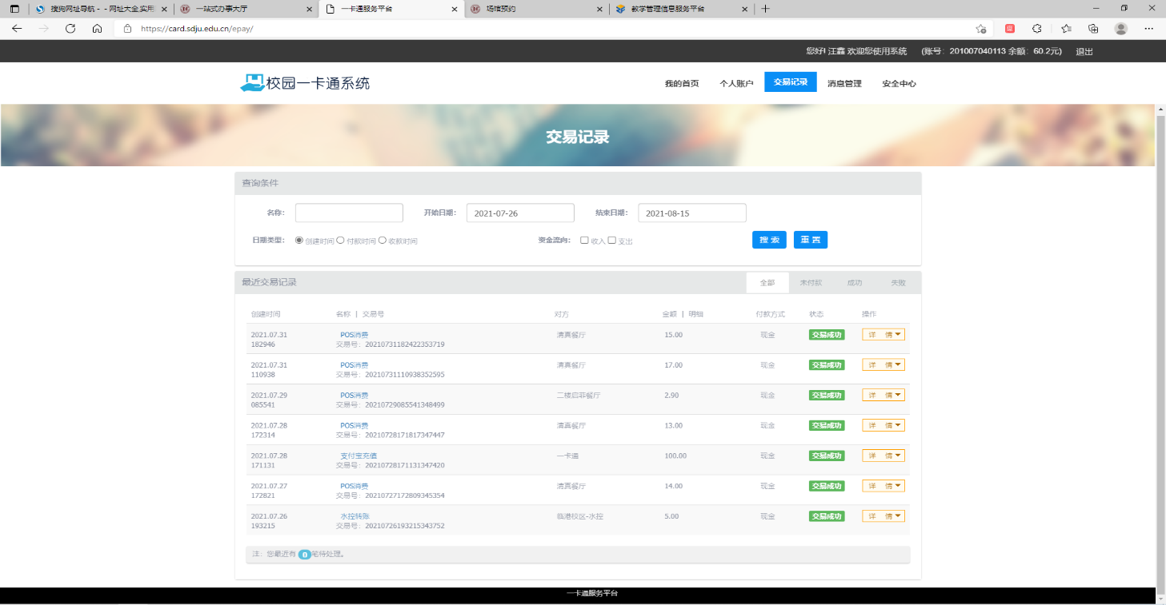
Task: Go to the browser home page
Action: [x=97, y=28]
